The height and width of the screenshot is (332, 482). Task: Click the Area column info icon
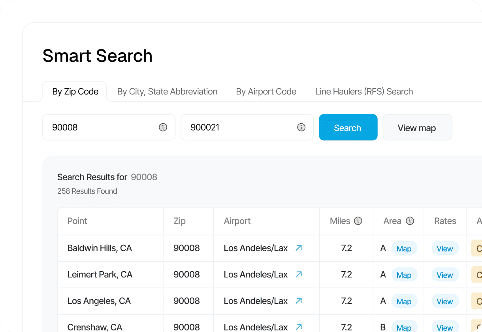click(410, 221)
